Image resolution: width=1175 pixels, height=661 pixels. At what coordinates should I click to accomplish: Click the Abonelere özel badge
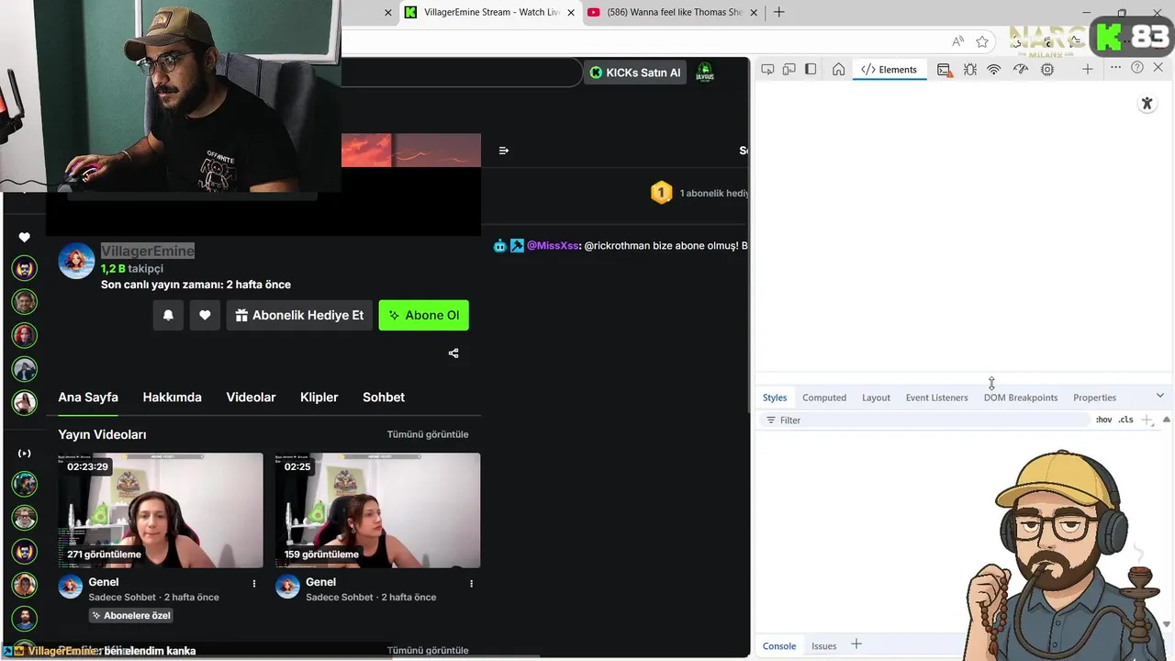click(130, 615)
